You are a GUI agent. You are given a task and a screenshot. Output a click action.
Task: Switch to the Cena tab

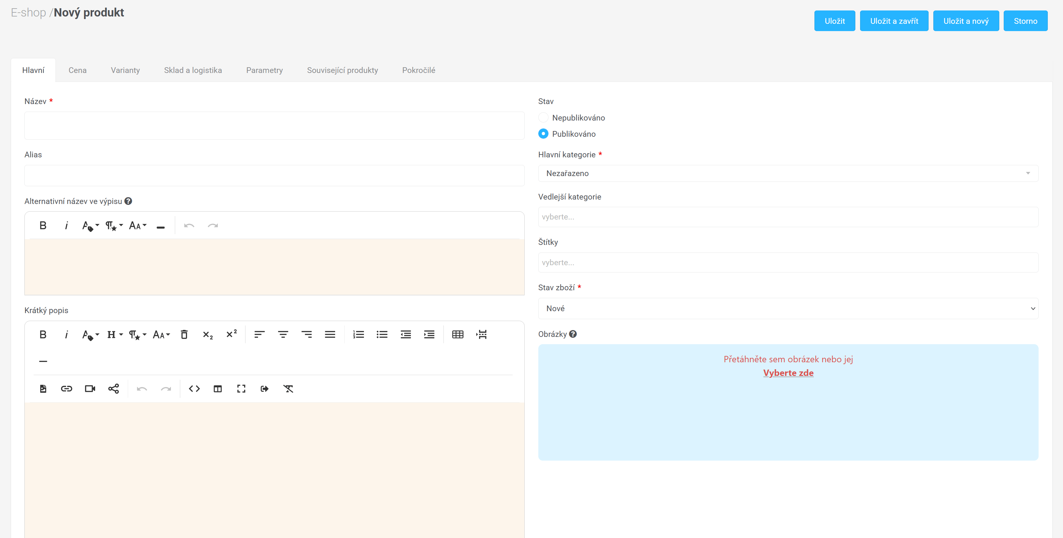(x=78, y=70)
